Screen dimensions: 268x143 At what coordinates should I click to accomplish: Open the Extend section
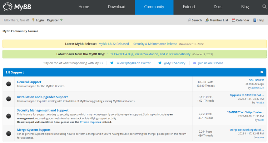189,7
